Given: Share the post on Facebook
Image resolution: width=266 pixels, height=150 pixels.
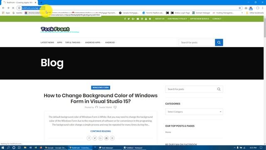Looking at the screenshot, I should coord(89,138).
